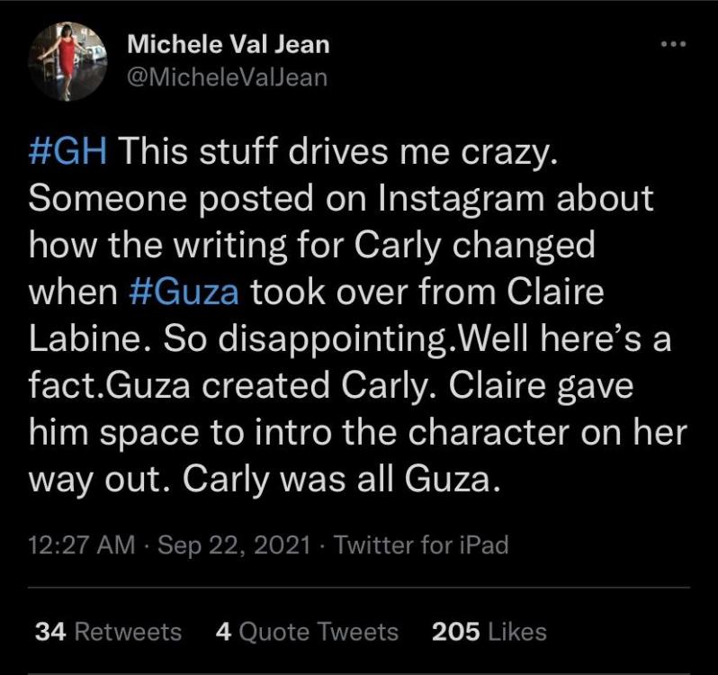Open the Michele Val Jean display name
Viewport: 718px width, 675px height.
coord(227,42)
